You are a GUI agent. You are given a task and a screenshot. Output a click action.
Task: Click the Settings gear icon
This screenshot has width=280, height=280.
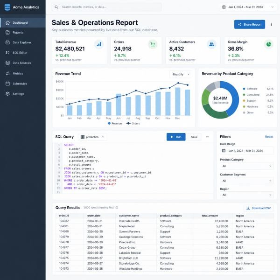click(7, 94)
